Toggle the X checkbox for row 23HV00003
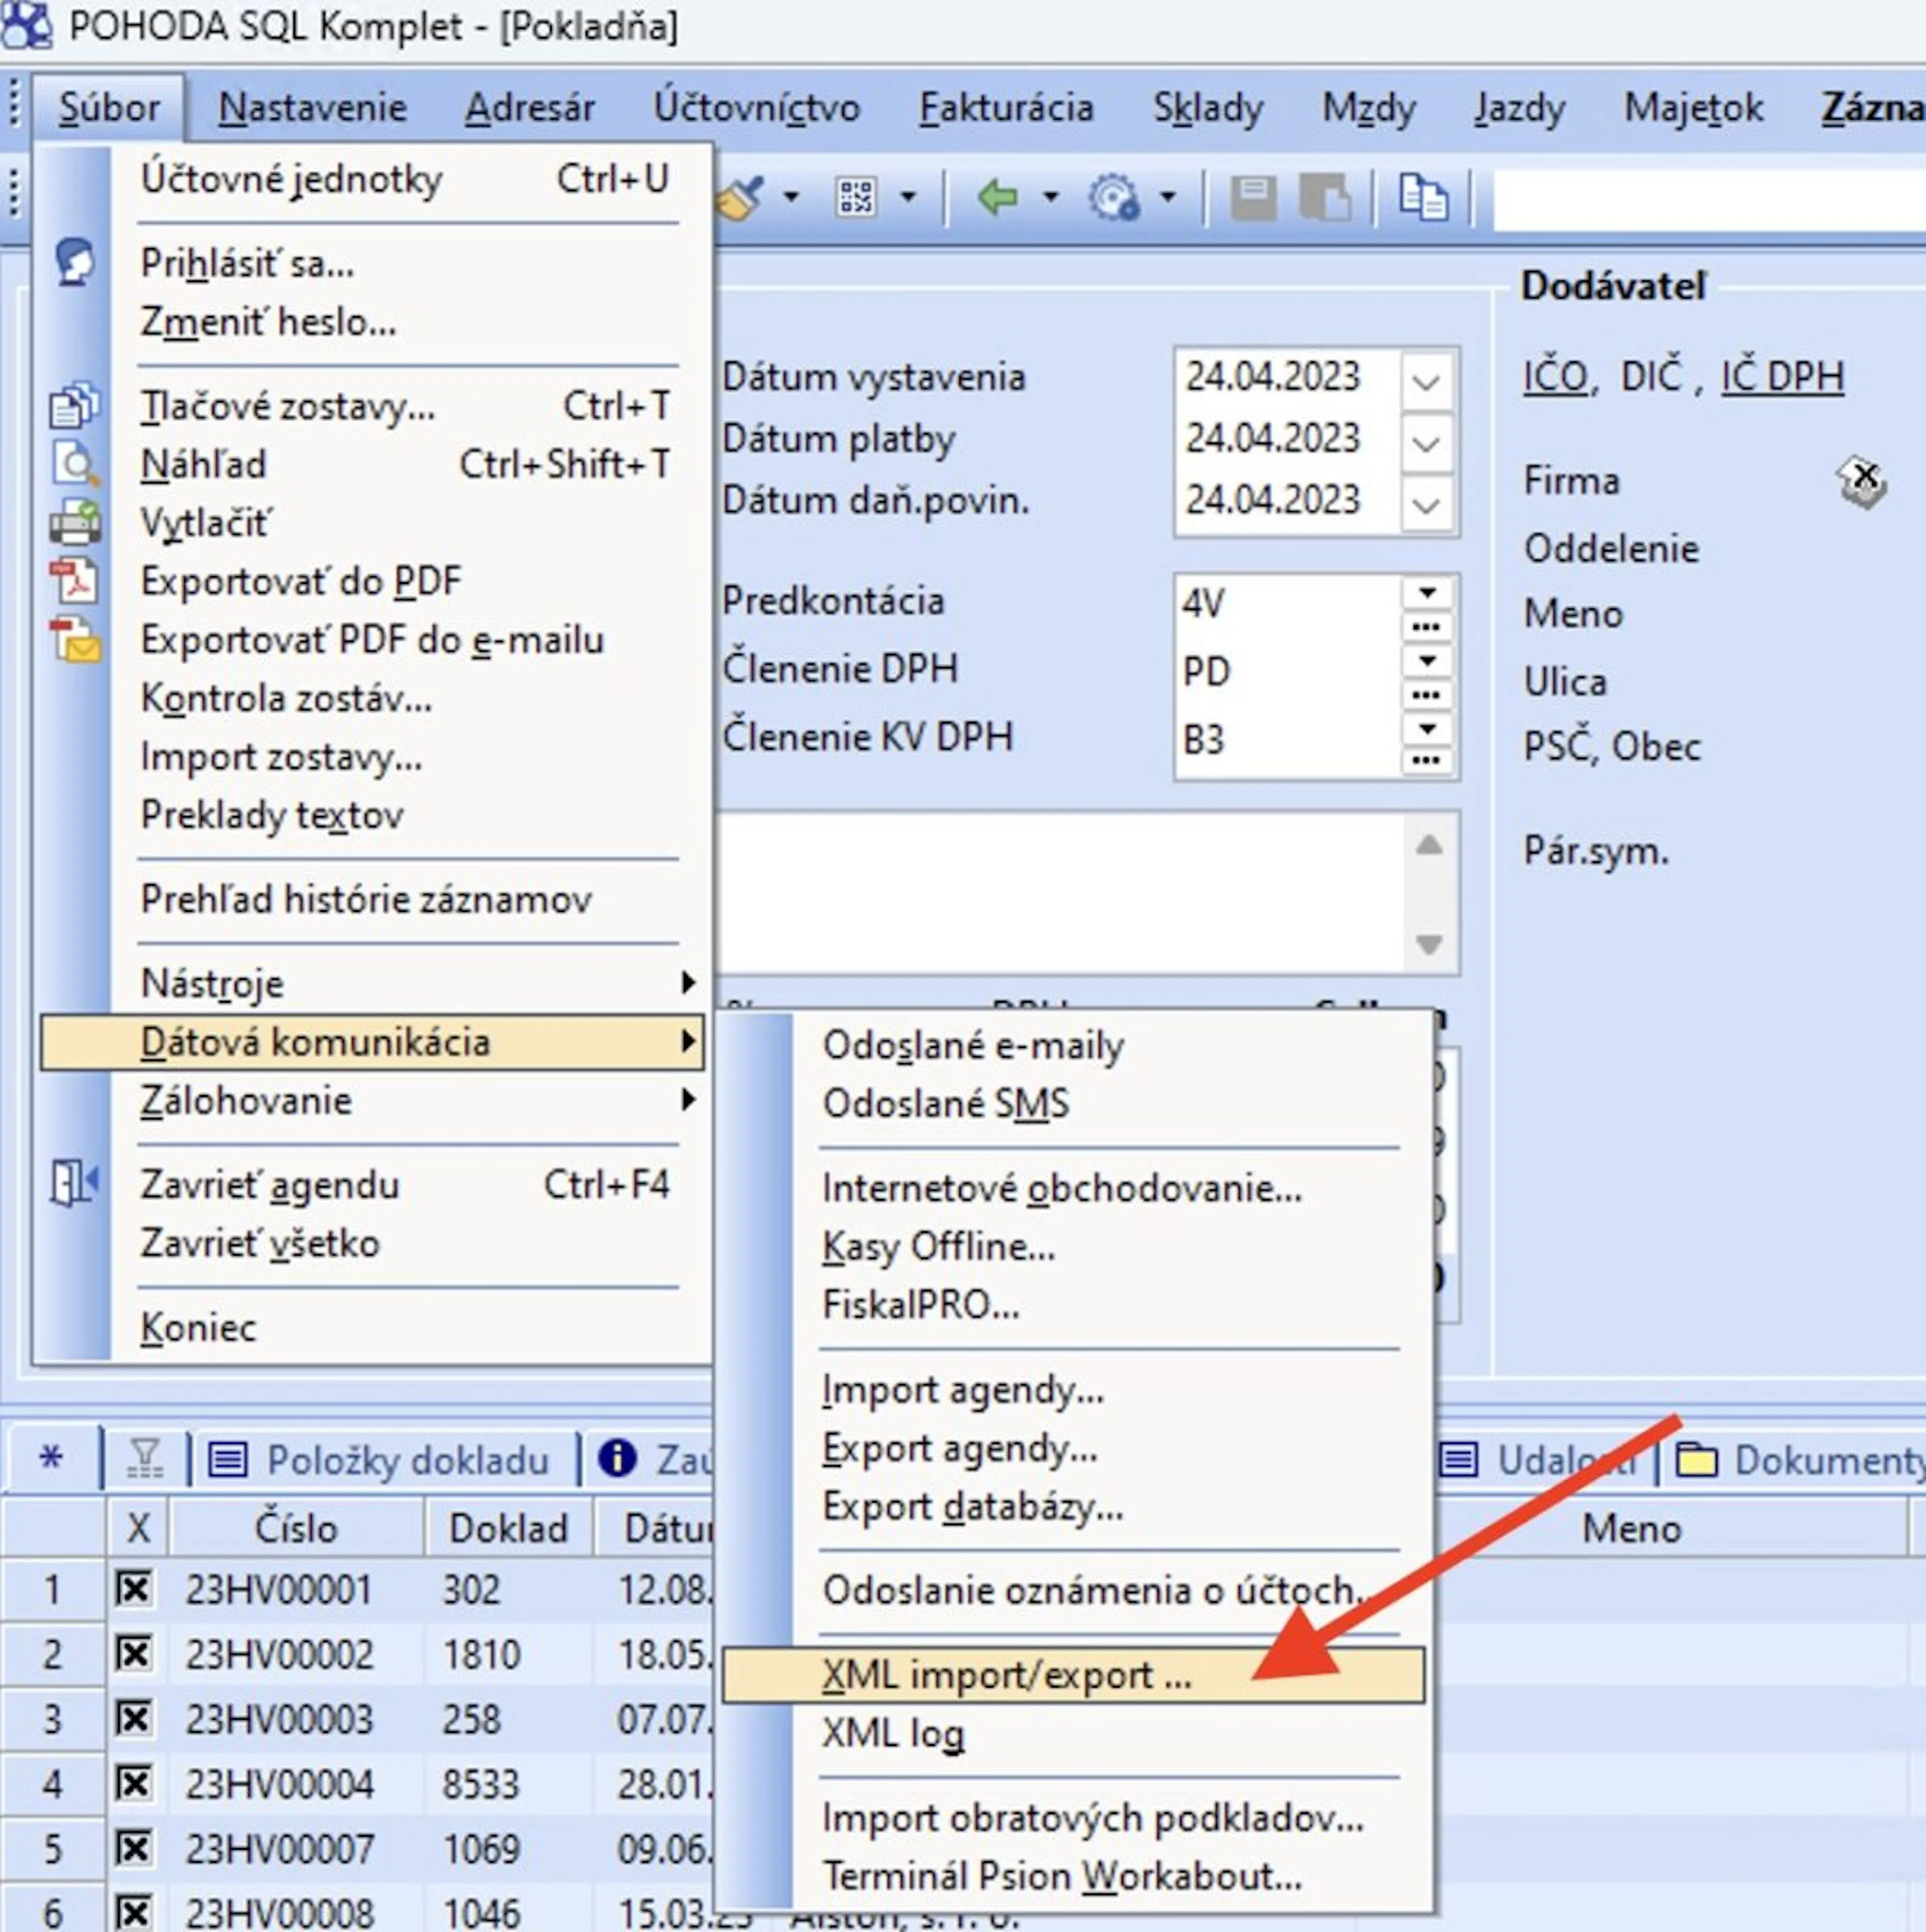1926x1932 pixels. [133, 1718]
